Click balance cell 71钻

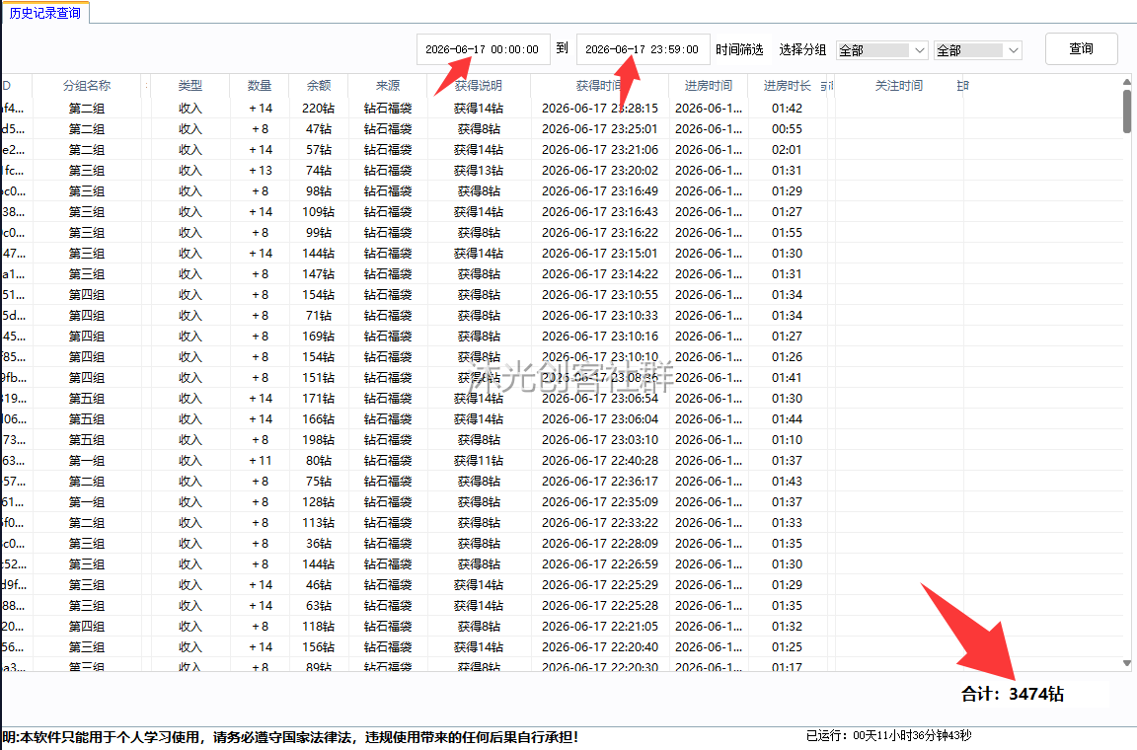(x=319, y=316)
